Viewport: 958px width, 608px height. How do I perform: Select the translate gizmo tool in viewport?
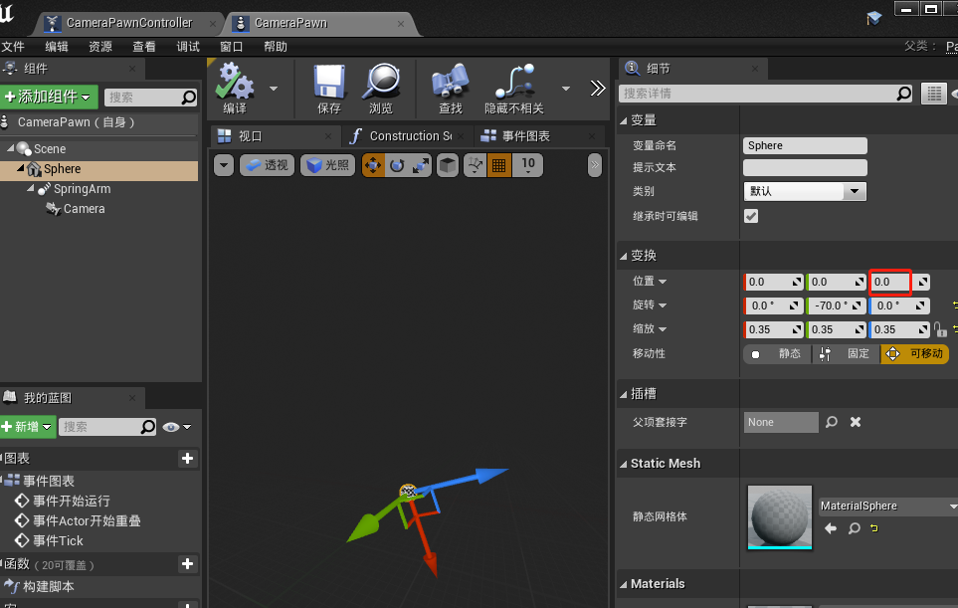point(373,165)
